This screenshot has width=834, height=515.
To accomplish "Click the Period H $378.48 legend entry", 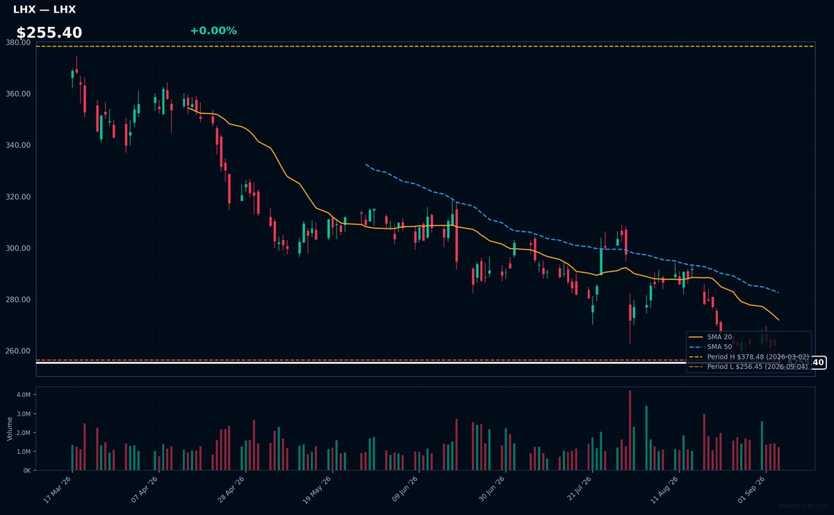I will [749, 357].
